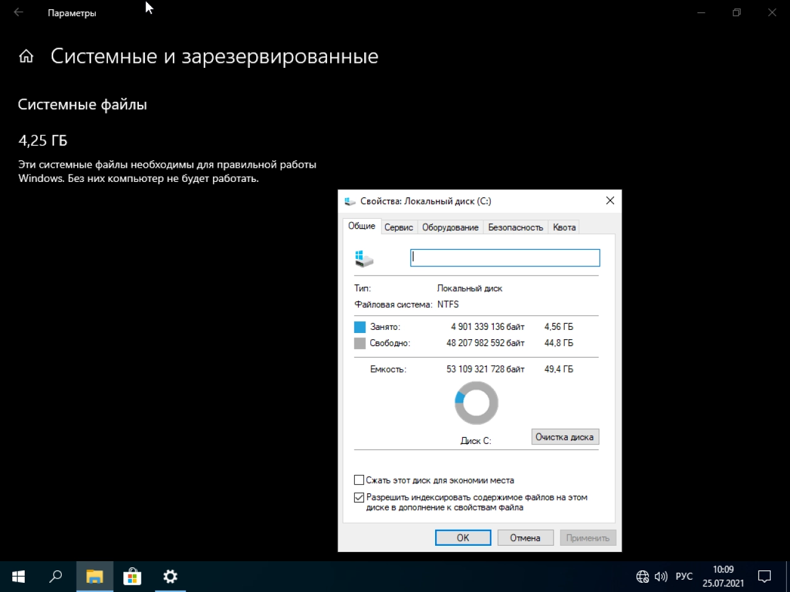Confirm with the ОК button
This screenshot has height=592, width=790.
(x=463, y=538)
